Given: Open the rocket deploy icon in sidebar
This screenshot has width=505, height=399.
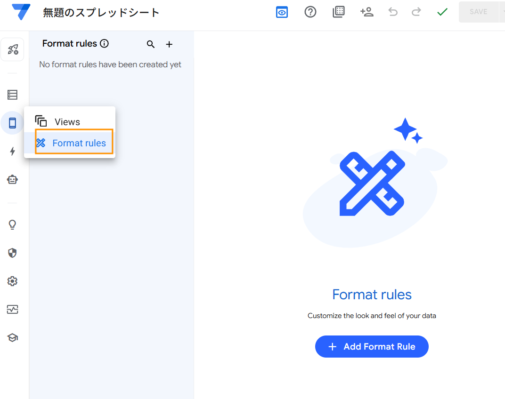Looking at the screenshot, I should click(12, 50).
